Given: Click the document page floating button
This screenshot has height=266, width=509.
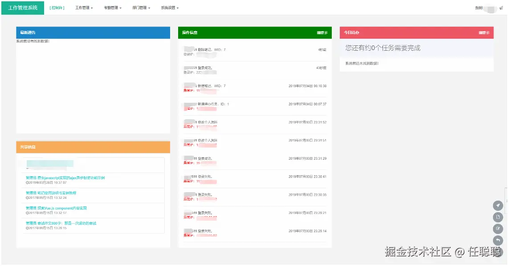Looking at the screenshot, I should (497, 217).
